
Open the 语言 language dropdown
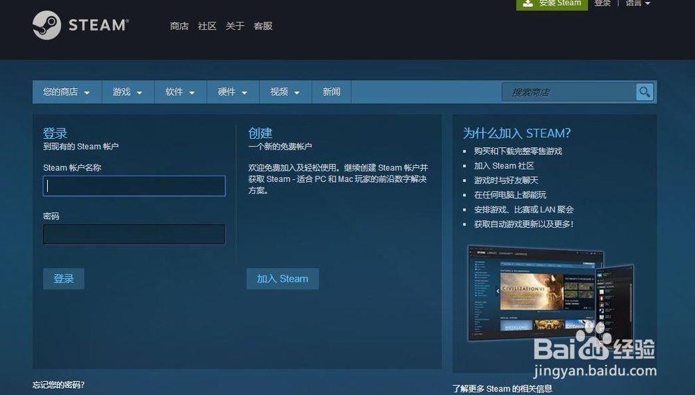point(637,3)
